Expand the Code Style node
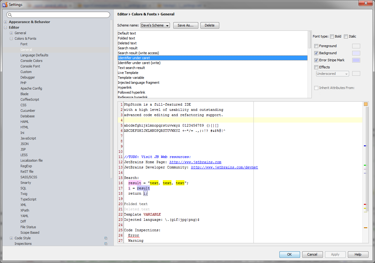 [x=11, y=238]
